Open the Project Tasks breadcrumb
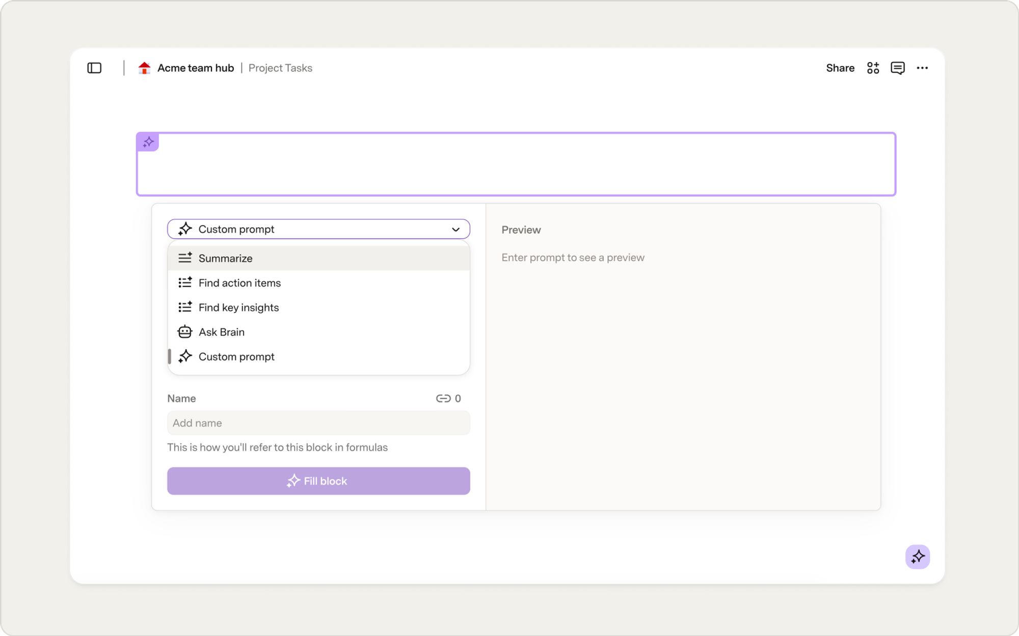The width and height of the screenshot is (1019, 636). [x=280, y=68]
